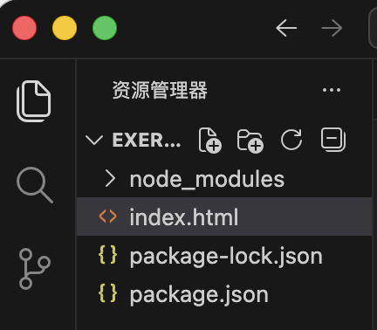This screenshot has height=330, width=377.
Task: Expand the node_modules folder
Action: click(x=110, y=179)
